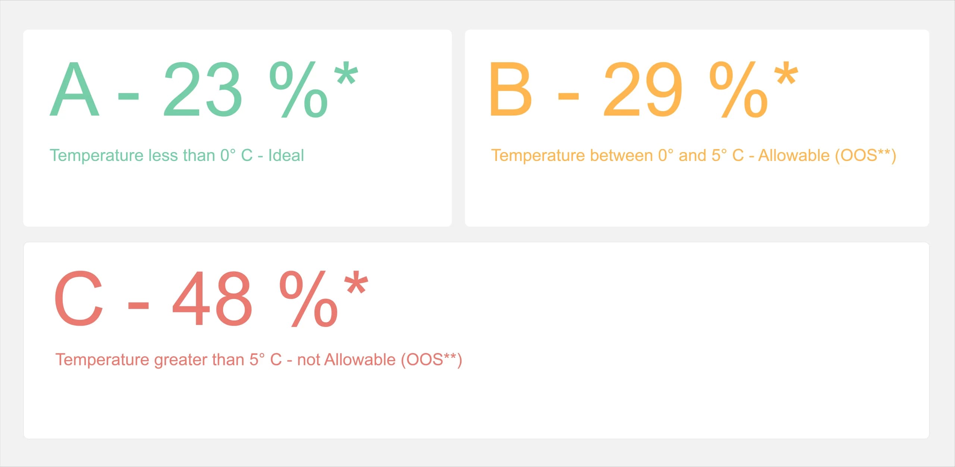Screen dimensions: 955x467
Task: Click the orange 'B - 29 %*' heading
Action: pos(644,89)
